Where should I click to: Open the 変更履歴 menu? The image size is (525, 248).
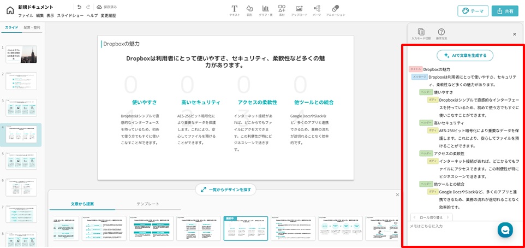pyautogui.click(x=108, y=15)
